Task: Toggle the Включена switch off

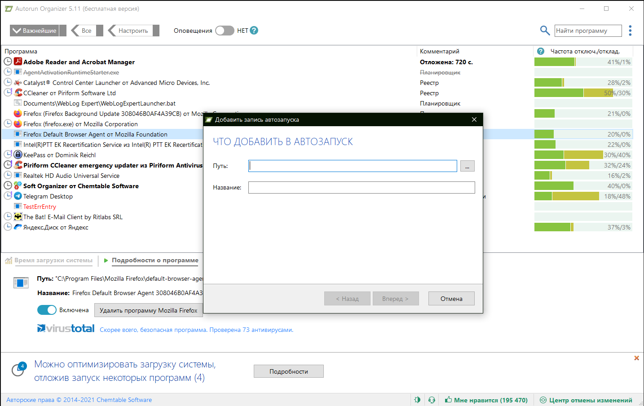Action: (x=47, y=310)
